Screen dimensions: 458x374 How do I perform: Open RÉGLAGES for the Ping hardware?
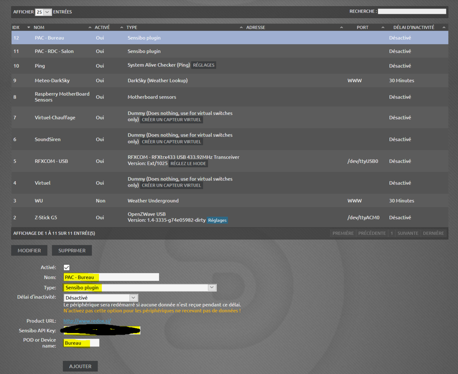point(204,65)
